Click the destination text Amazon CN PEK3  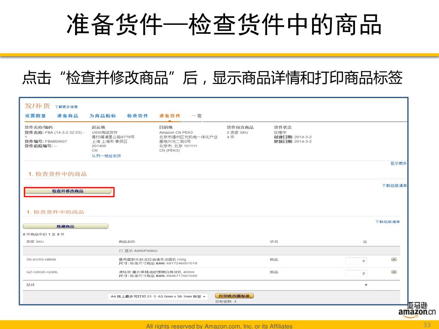click(x=176, y=132)
